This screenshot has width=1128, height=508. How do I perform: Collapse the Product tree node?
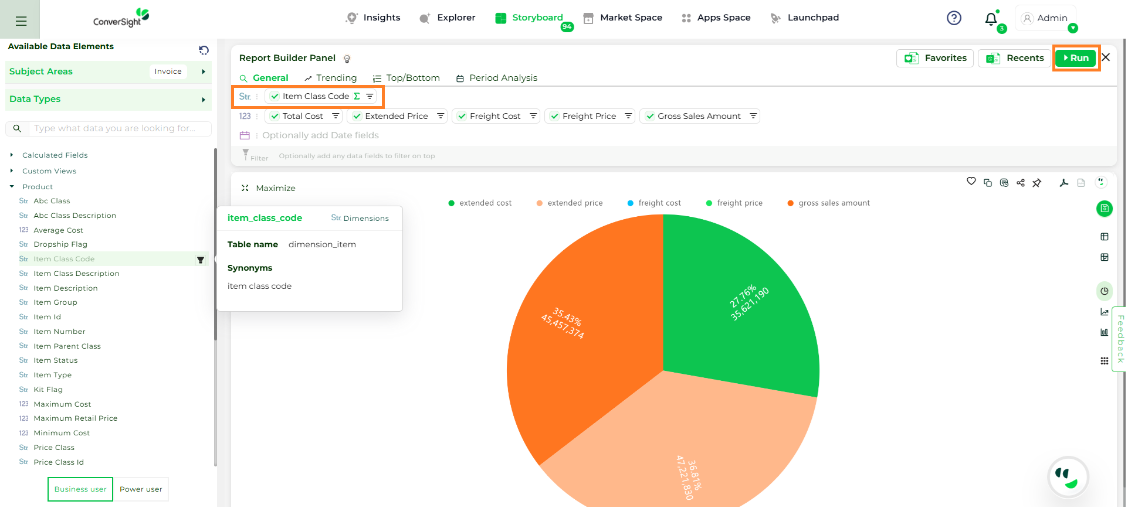[12, 187]
